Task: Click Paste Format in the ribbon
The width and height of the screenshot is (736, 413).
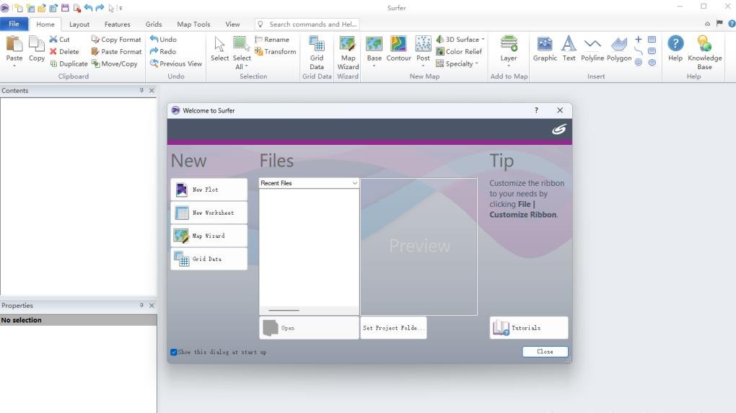Action: (116, 52)
